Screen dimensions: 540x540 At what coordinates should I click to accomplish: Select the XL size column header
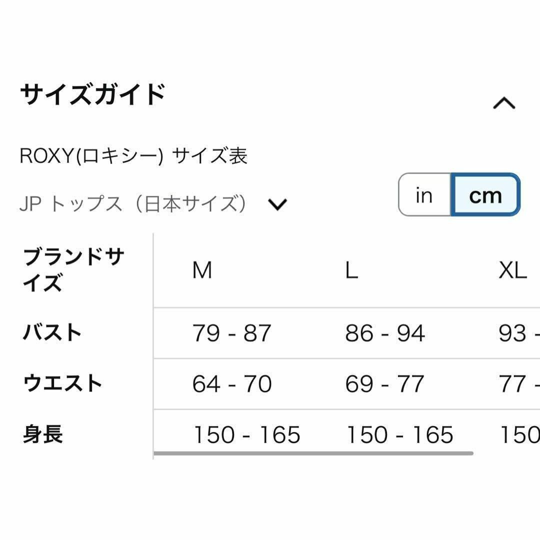pyautogui.click(x=513, y=270)
